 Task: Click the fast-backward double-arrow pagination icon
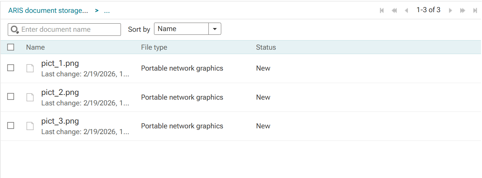pyautogui.click(x=394, y=10)
